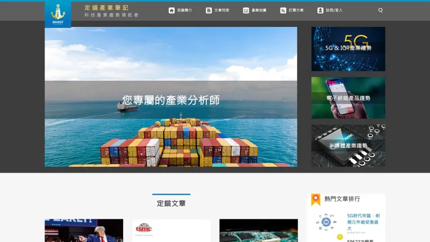Viewport: 430px width, 242px height.
Task: Open search with the magnifier icon
Action: click(381, 10)
